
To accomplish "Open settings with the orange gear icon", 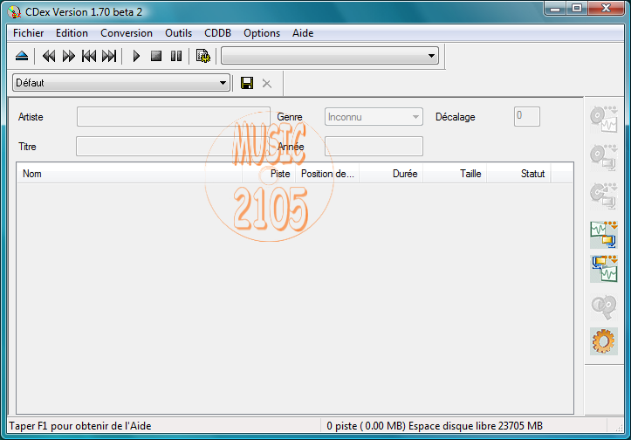I will coord(604,341).
